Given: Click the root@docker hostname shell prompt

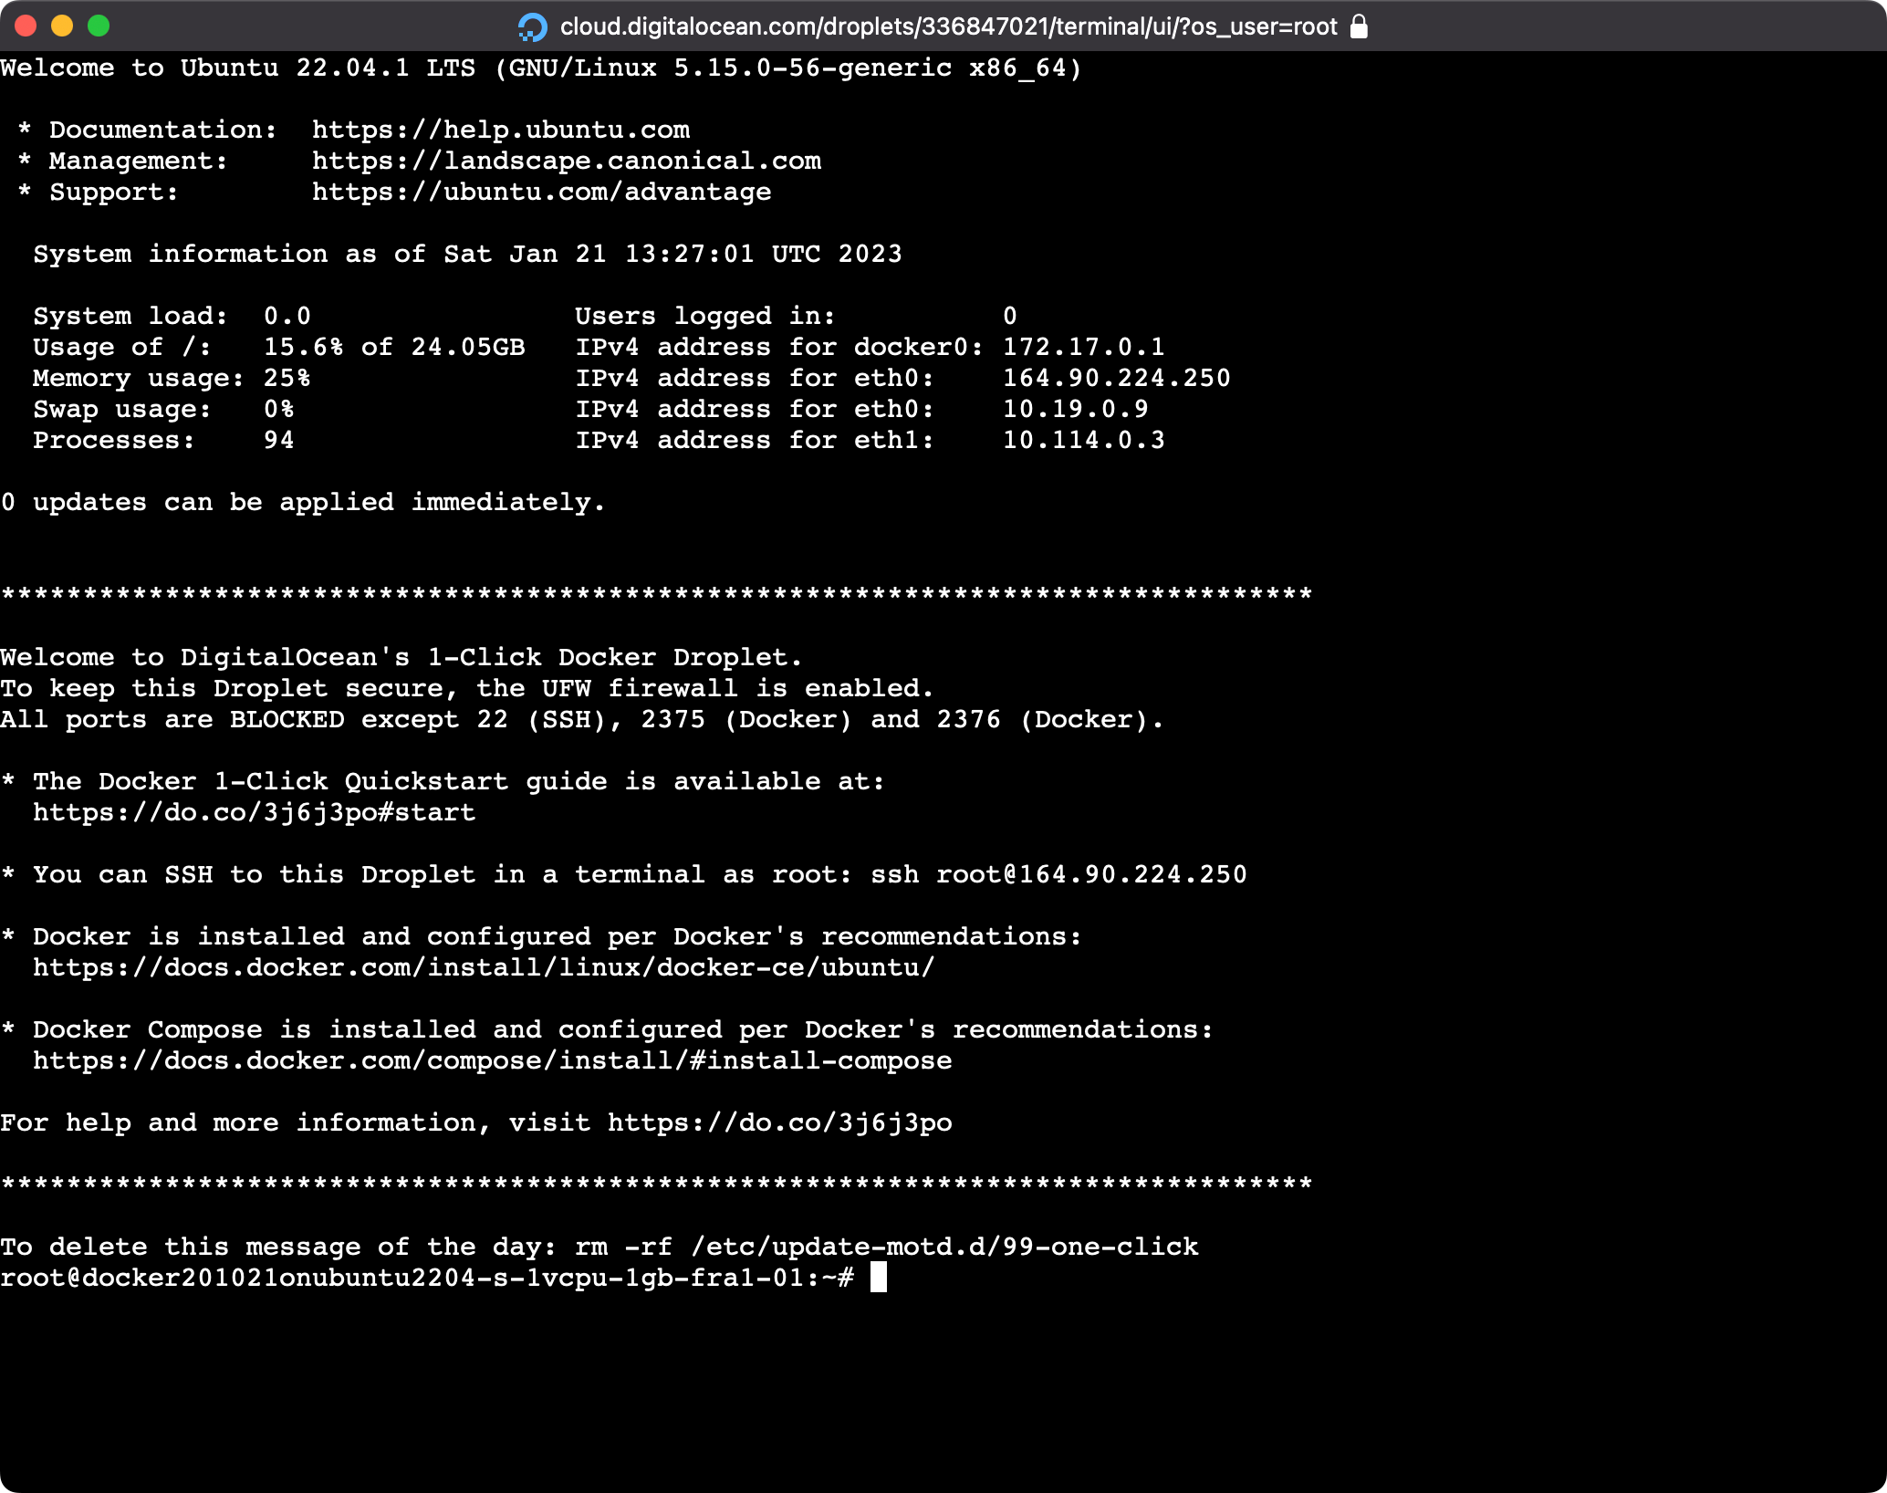Looking at the screenshot, I should pyautogui.click(x=426, y=1278).
